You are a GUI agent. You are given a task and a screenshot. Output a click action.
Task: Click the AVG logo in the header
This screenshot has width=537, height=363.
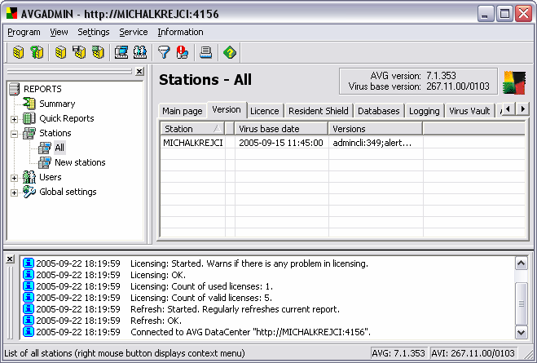[514, 84]
